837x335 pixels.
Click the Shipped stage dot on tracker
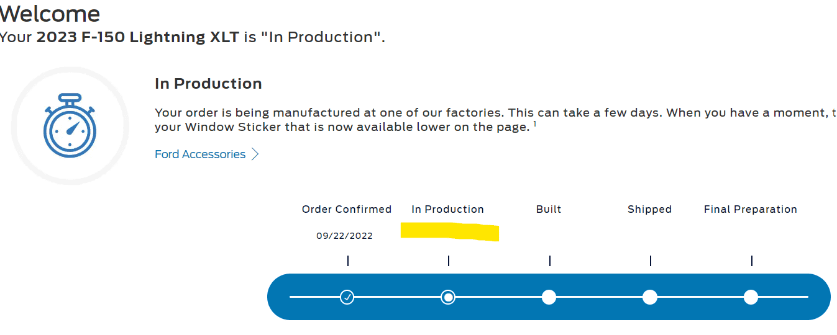point(650,297)
